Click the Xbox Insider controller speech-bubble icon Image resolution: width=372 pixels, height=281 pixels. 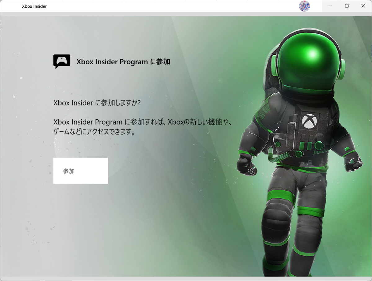[x=62, y=62]
